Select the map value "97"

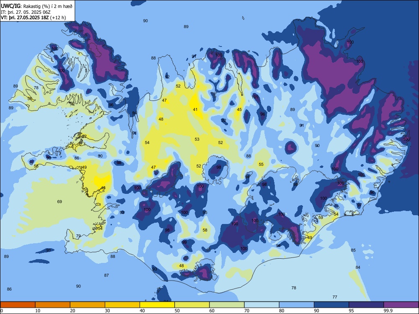(x=360, y=205)
